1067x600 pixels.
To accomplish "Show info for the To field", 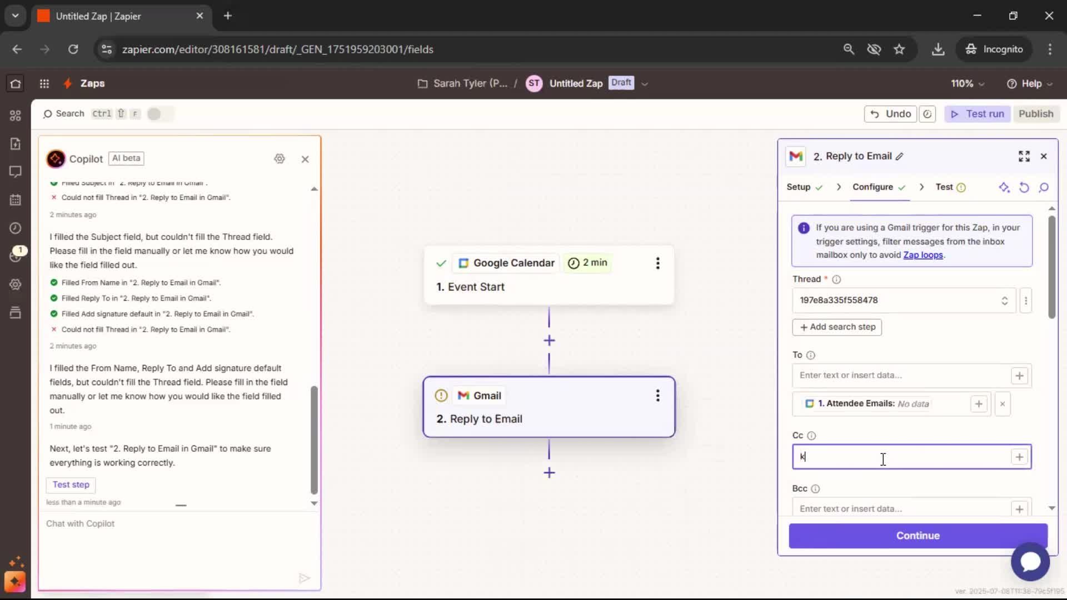I will pos(810,356).
